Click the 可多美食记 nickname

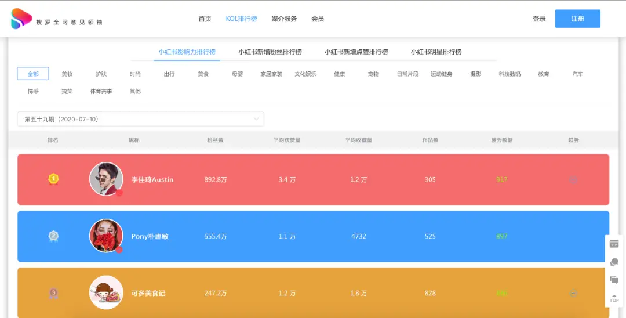[x=148, y=293]
